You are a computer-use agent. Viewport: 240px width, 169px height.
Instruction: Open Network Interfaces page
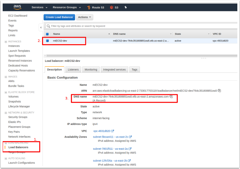(19, 137)
